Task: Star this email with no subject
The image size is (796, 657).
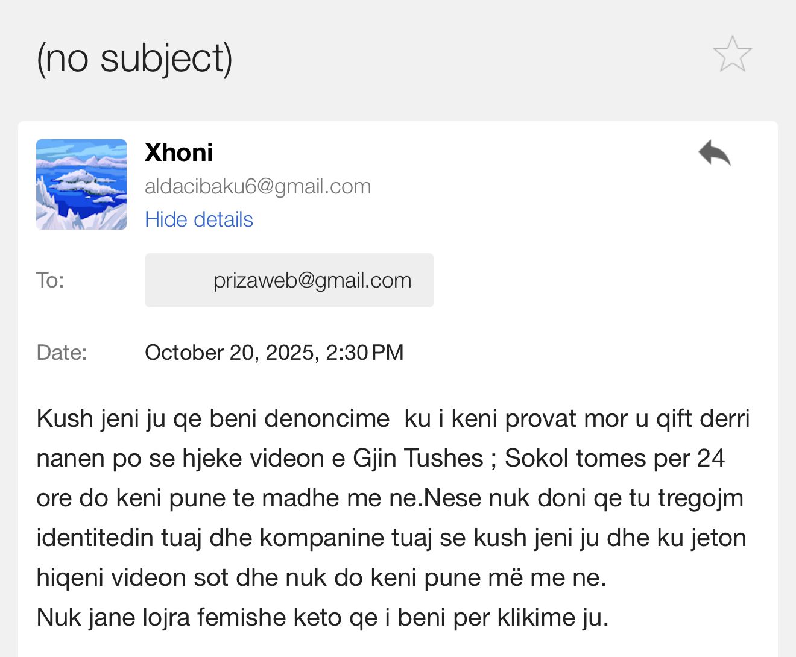Action: click(x=732, y=54)
